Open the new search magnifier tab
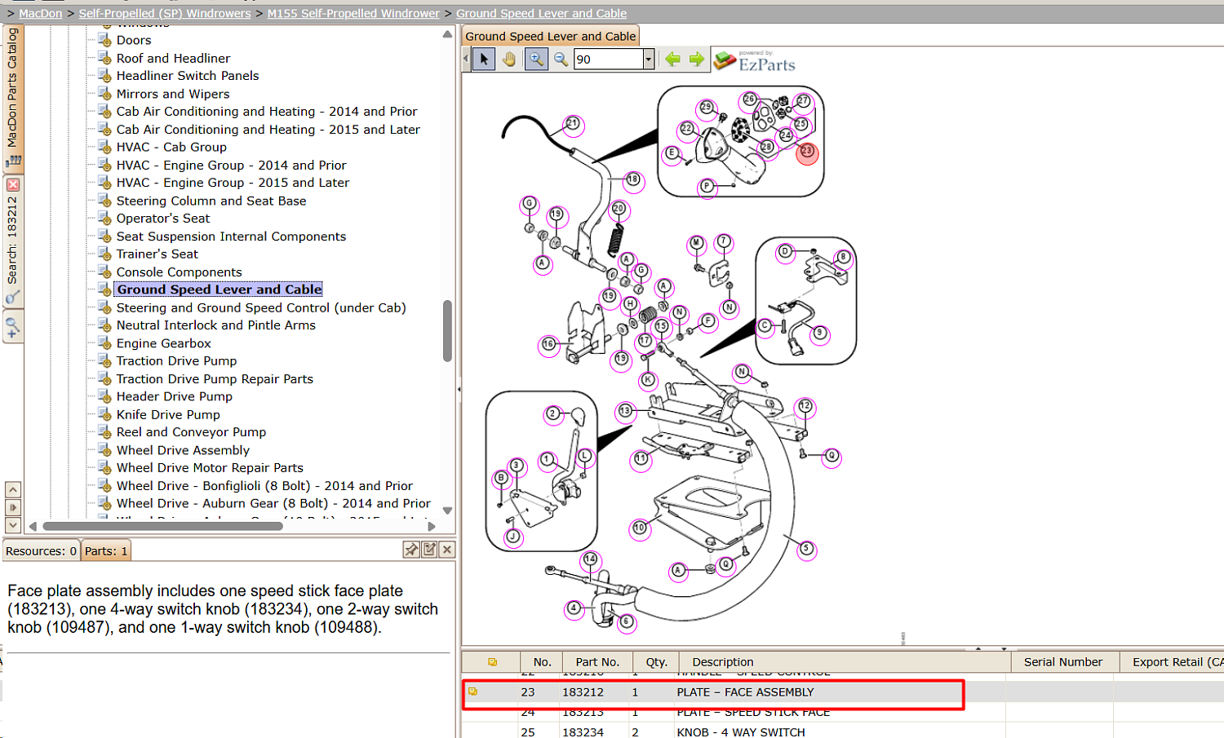The image size is (1224, 738). pos(13,328)
